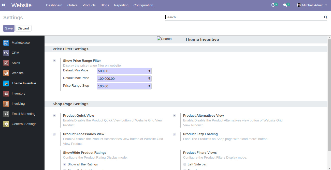Select Show all the Ratings radio
The image size is (331, 170).
(x=65, y=164)
